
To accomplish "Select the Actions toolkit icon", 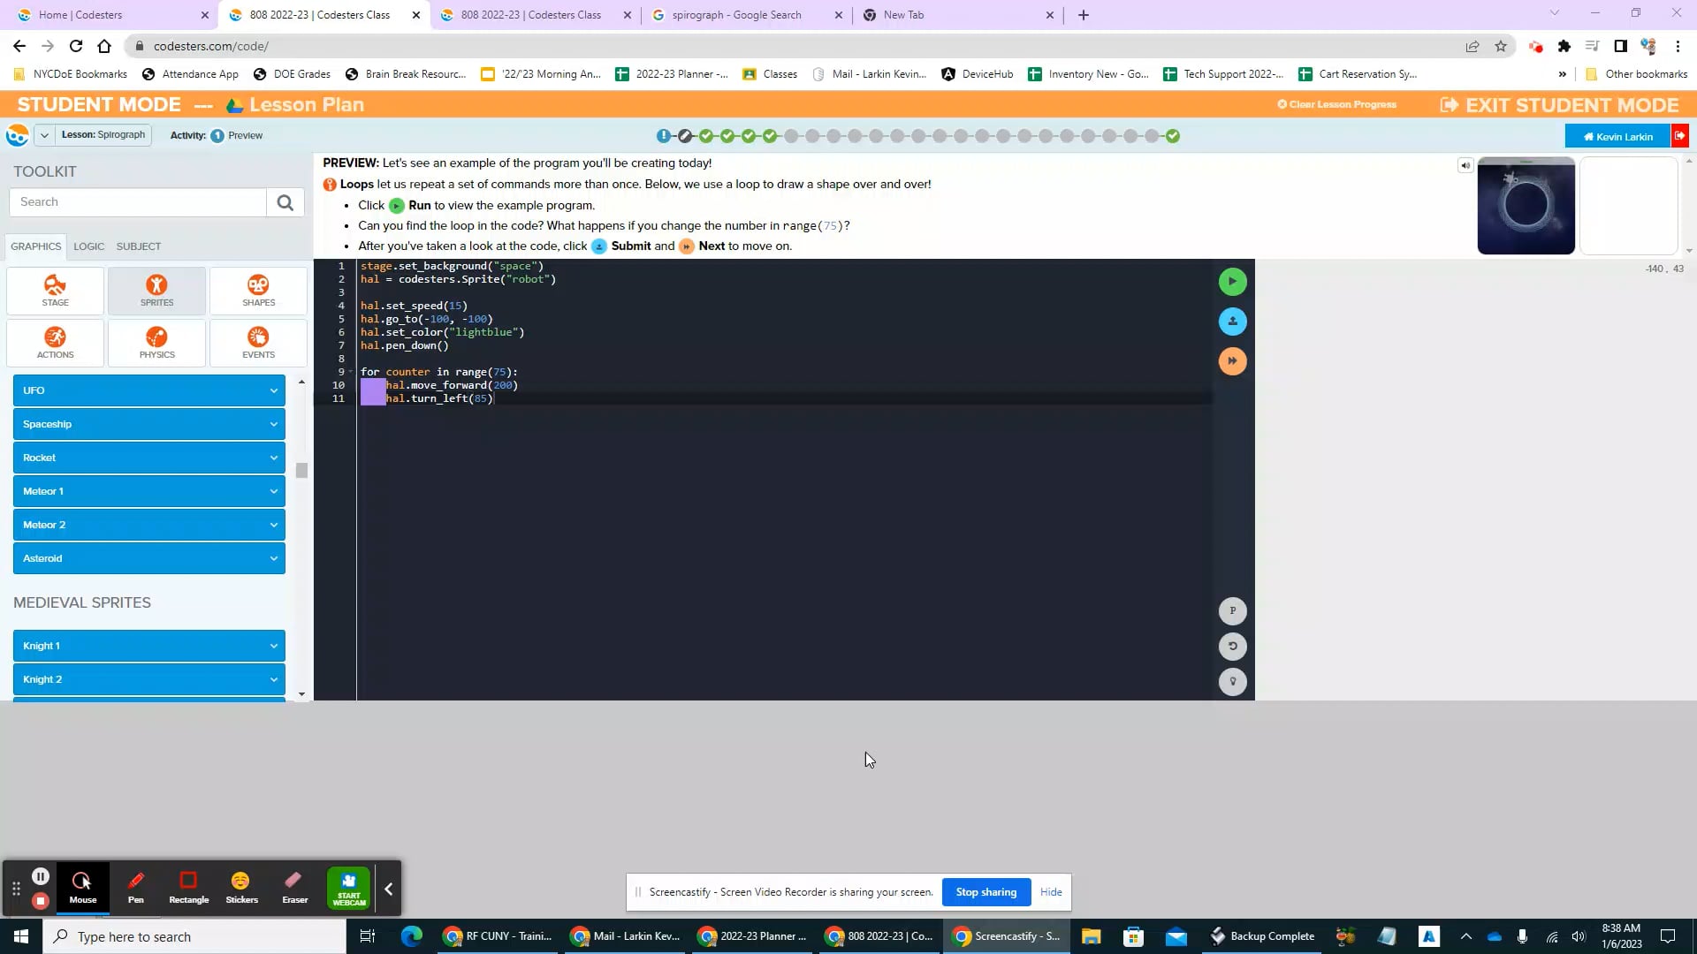I will (x=54, y=343).
